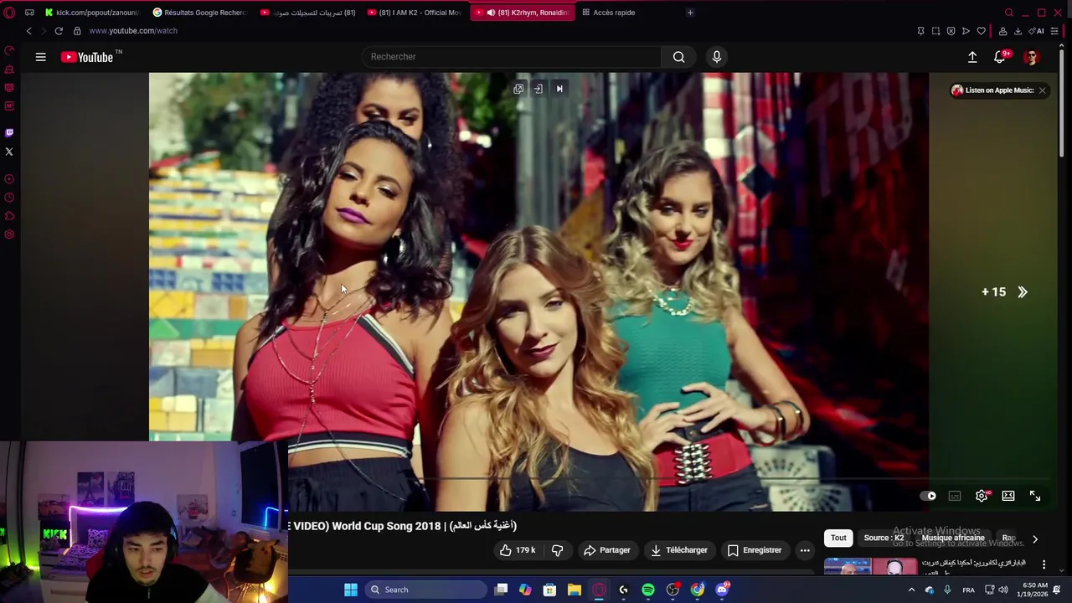Image resolution: width=1072 pixels, height=603 pixels.
Task: Open Opera pinboard pin icon
Action: tap(920, 31)
